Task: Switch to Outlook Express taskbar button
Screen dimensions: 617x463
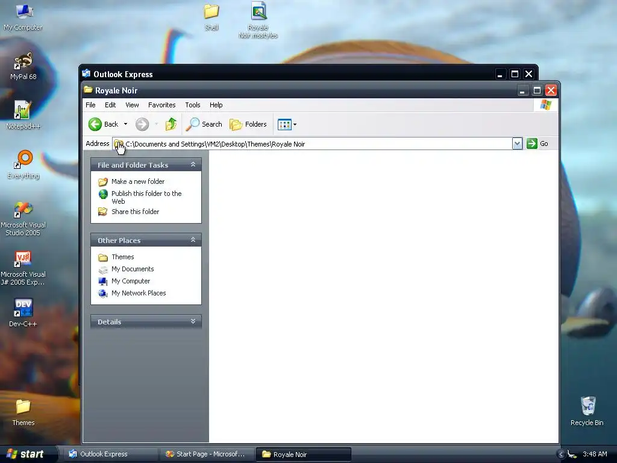Action: tap(111, 455)
